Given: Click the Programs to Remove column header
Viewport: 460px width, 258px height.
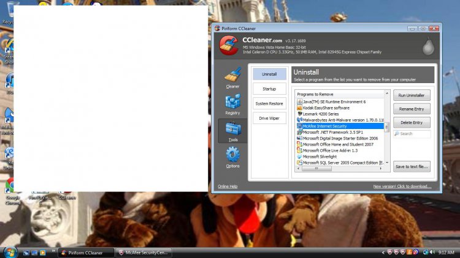Looking at the screenshot, I should (340, 94).
